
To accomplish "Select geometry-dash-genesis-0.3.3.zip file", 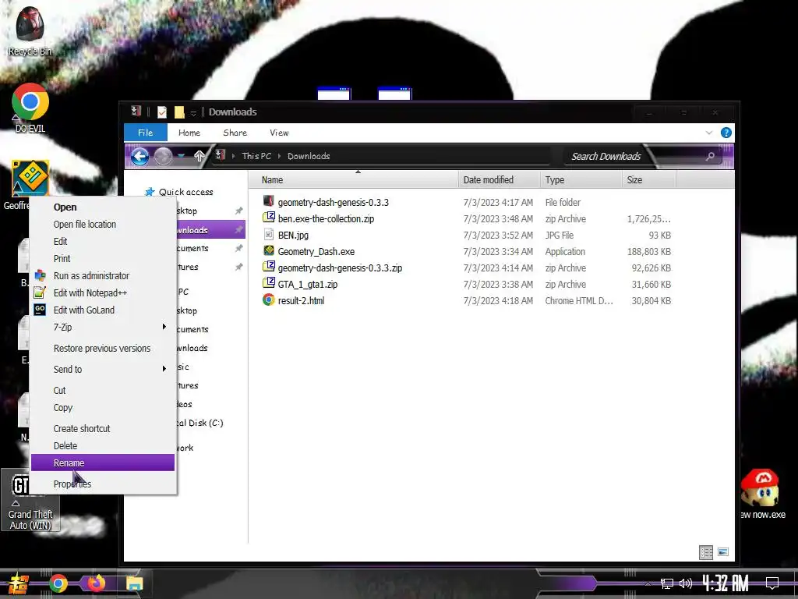I will click(x=340, y=268).
